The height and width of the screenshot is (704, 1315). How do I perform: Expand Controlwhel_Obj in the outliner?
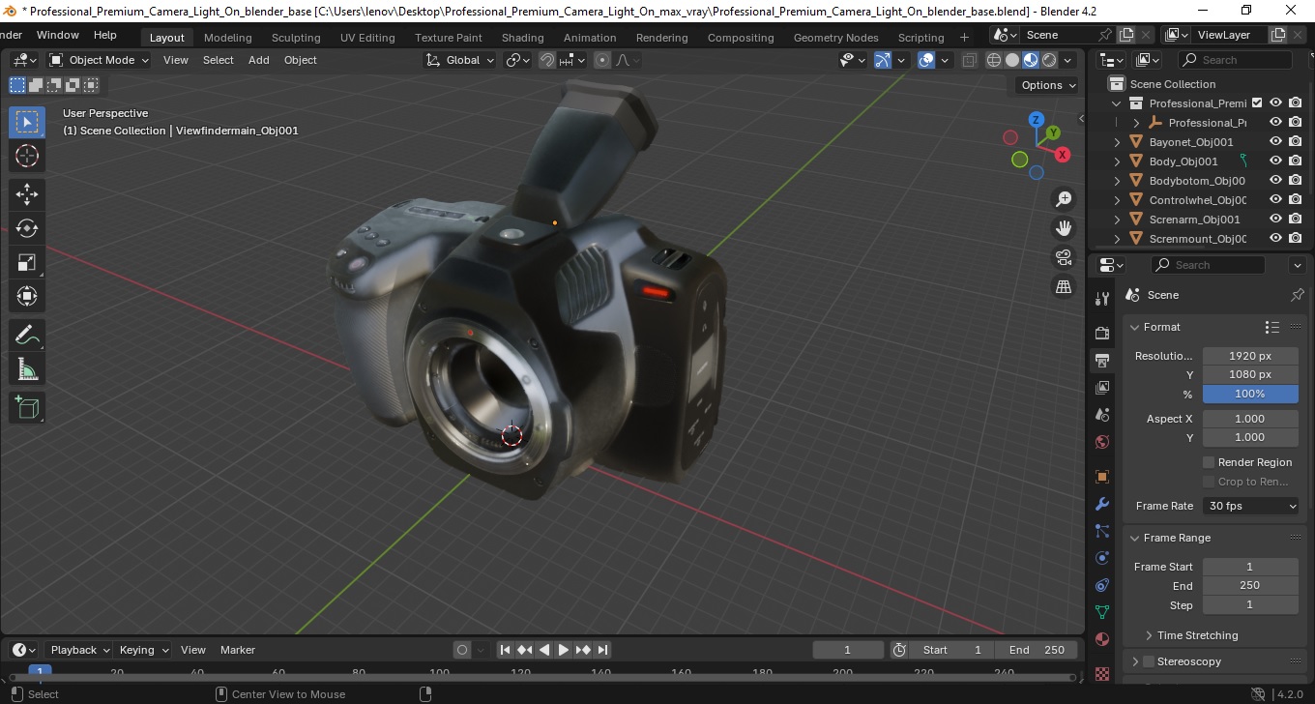point(1118,200)
